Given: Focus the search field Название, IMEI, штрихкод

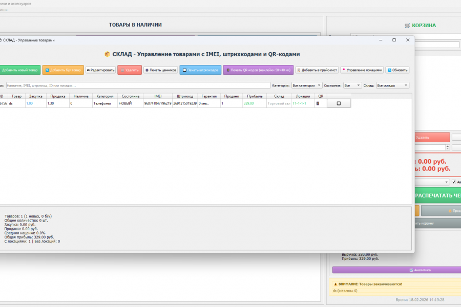Looking at the screenshot, I should 138,85.
